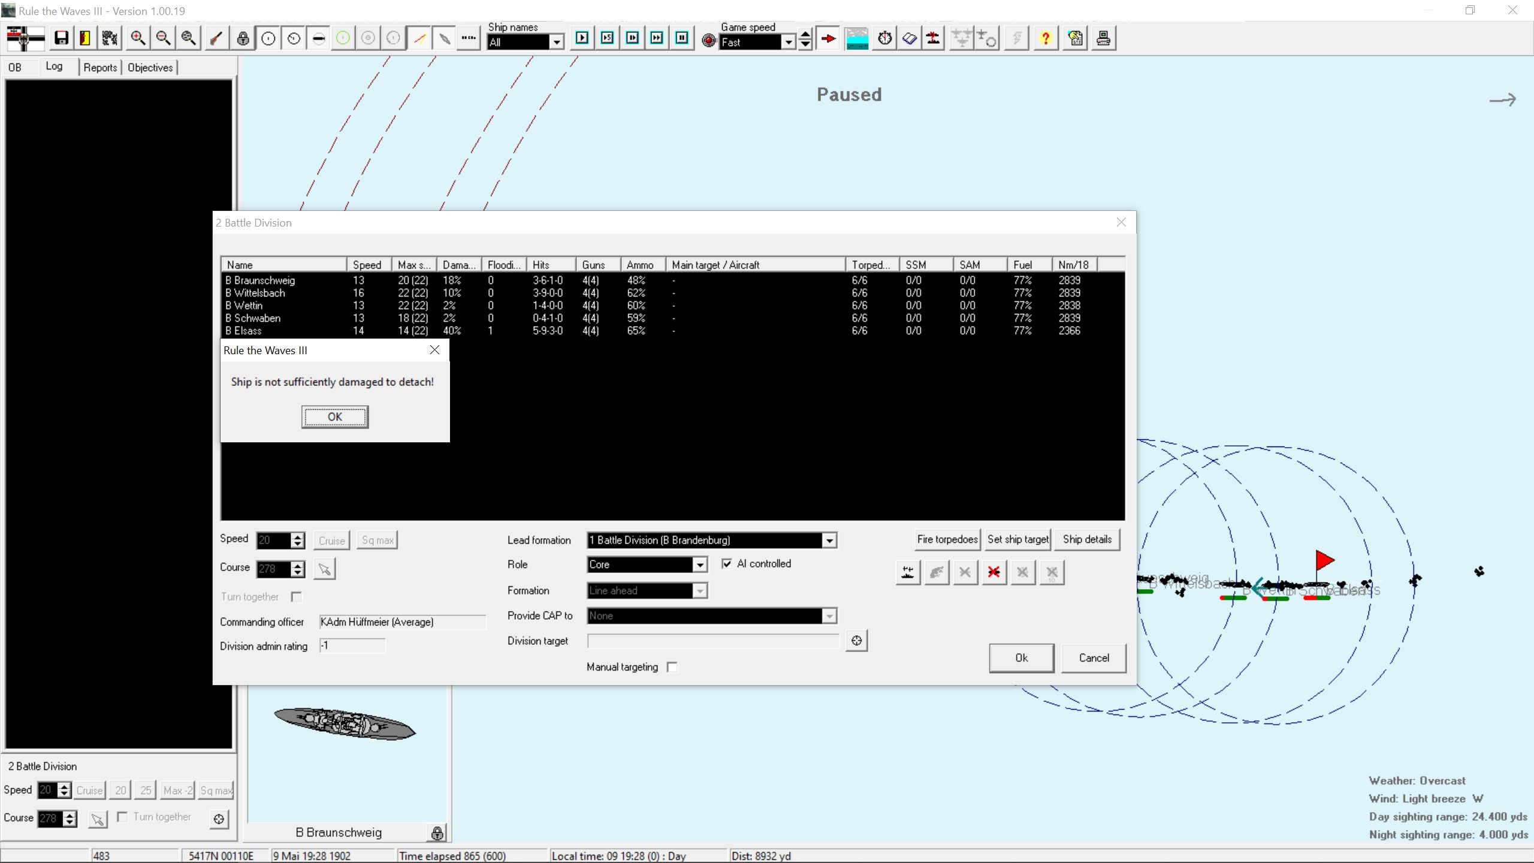Select the B Wittelsbach row
Viewport: 1534px width, 863px height.
pyautogui.click(x=672, y=293)
